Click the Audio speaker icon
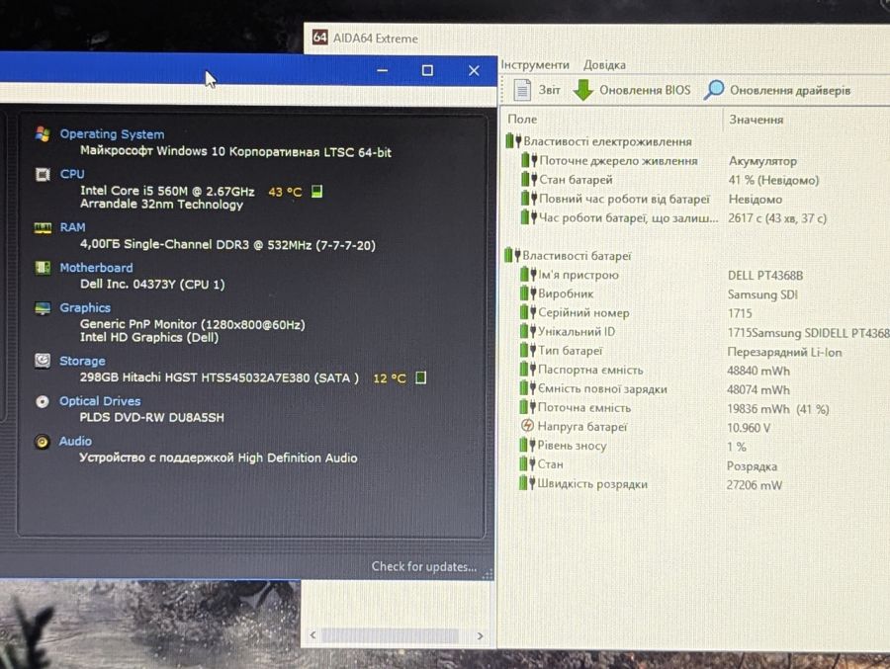Screen dimensions: 890x669 click(x=42, y=442)
